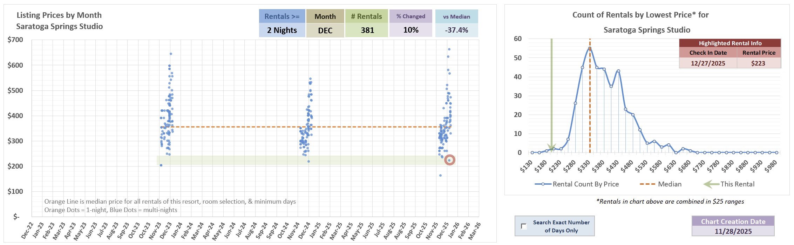Click the 381 rentals count cell
This screenshot has height=245, width=794.
[x=367, y=30]
